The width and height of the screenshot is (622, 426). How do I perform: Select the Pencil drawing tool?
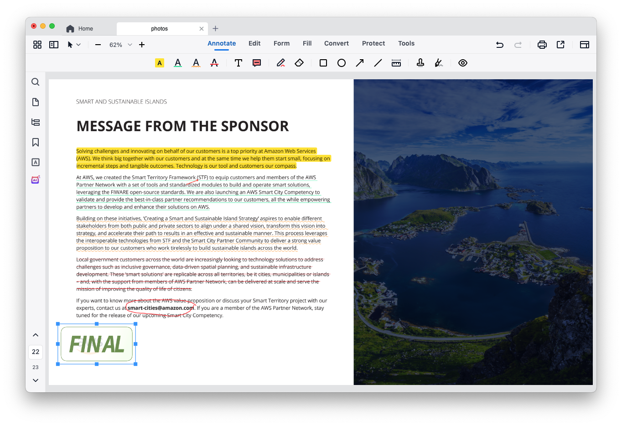point(281,62)
